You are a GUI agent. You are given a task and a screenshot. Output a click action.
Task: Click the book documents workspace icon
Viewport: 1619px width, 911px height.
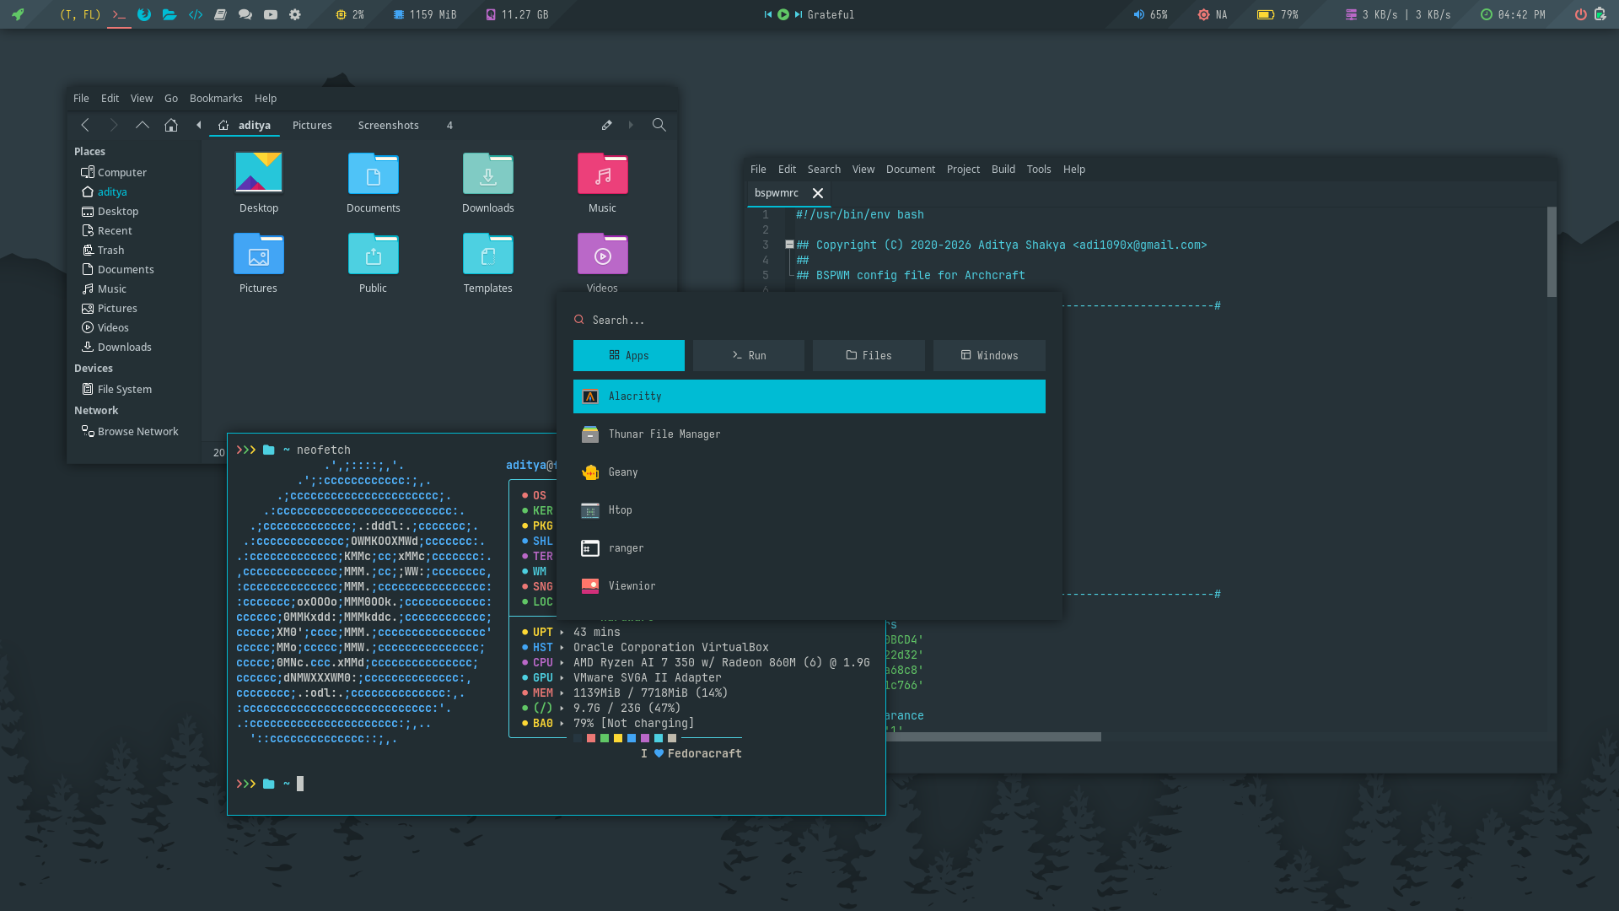click(220, 14)
